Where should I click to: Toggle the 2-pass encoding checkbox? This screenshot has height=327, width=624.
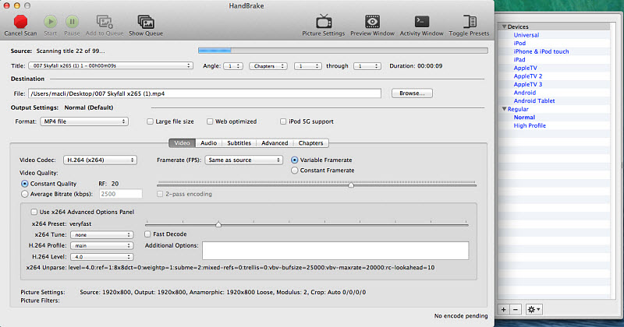[x=160, y=195]
